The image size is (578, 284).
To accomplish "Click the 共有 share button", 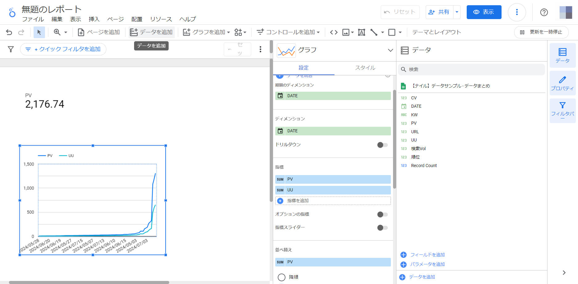I will (x=439, y=12).
